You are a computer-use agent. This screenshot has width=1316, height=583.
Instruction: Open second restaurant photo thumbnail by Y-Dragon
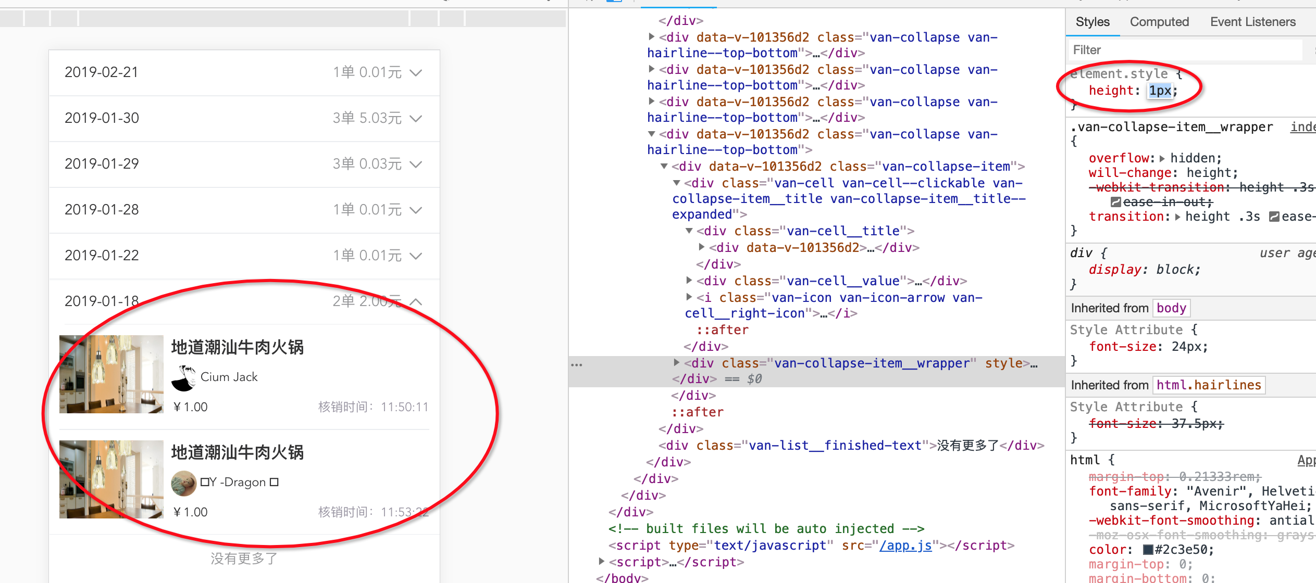[111, 479]
